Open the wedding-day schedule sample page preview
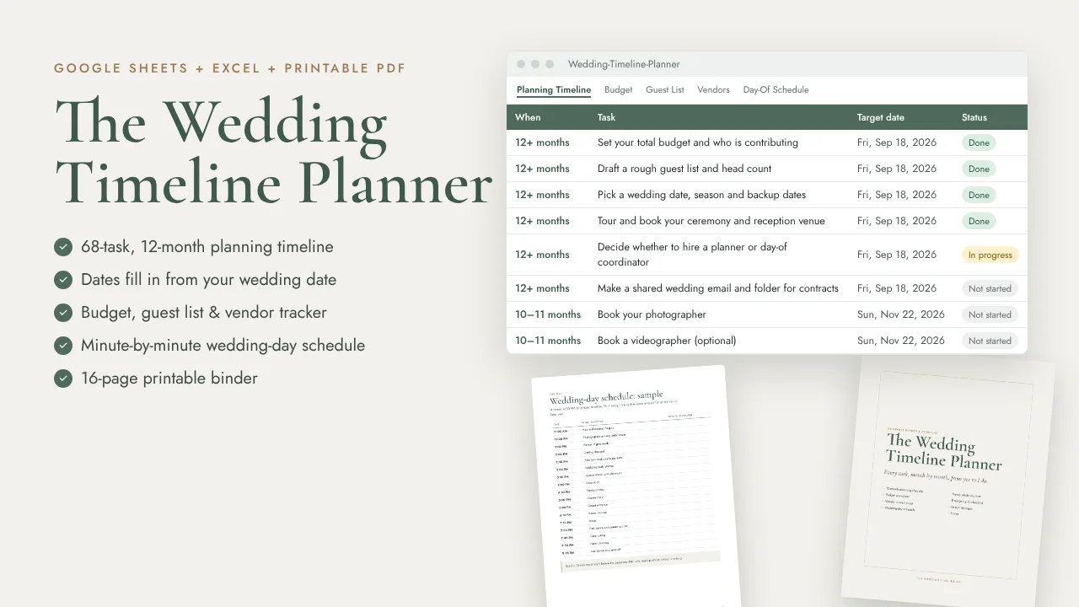Screen dimensions: 1079x607 point(636,487)
